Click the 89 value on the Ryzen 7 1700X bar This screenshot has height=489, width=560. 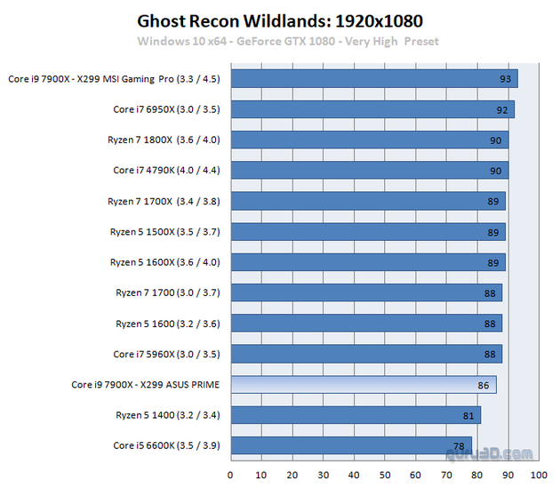pos(493,202)
